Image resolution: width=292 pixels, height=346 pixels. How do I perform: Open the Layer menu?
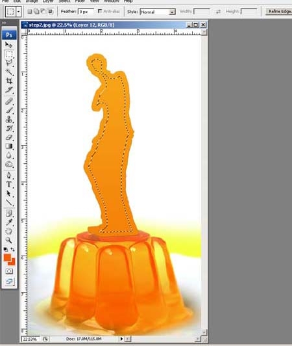coord(48,1)
